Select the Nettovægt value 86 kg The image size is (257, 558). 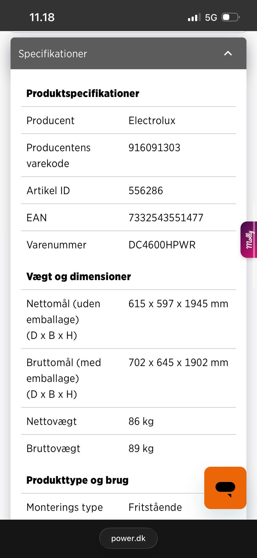pyautogui.click(x=141, y=421)
